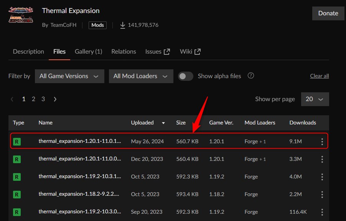Open more options for the May 26, 2024 file
The image size is (346, 221).
322,141
